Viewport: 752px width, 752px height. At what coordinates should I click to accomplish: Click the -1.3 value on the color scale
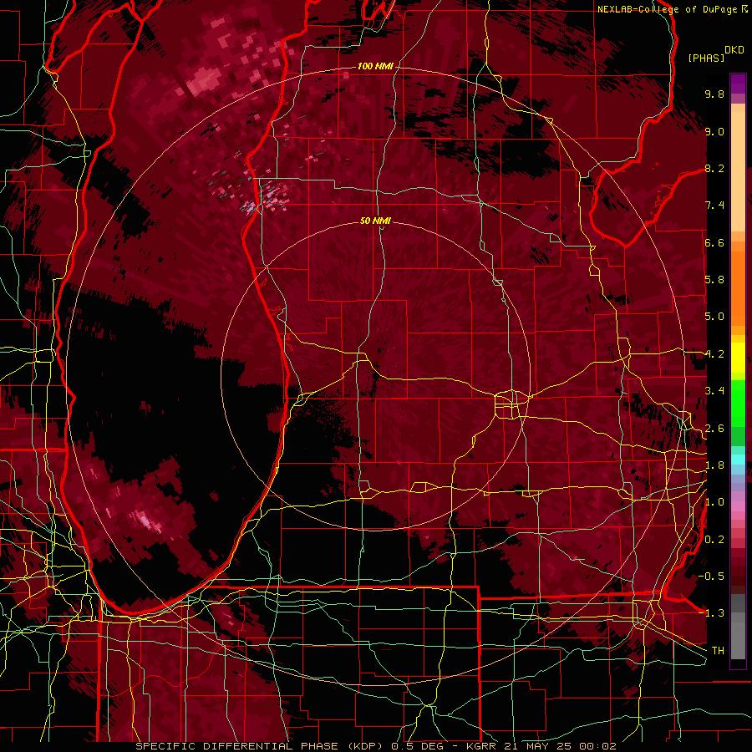pyautogui.click(x=711, y=613)
